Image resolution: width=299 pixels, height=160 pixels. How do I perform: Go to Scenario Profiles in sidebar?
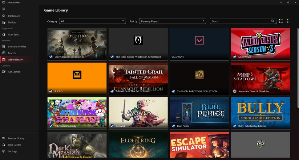pyautogui.click(x=17, y=47)
